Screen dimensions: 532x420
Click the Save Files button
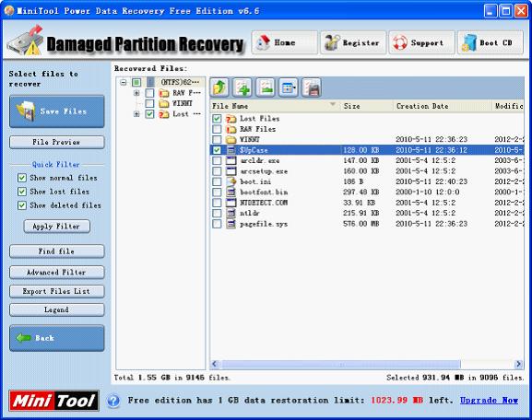pyautogui.click(x=56, y=111)
